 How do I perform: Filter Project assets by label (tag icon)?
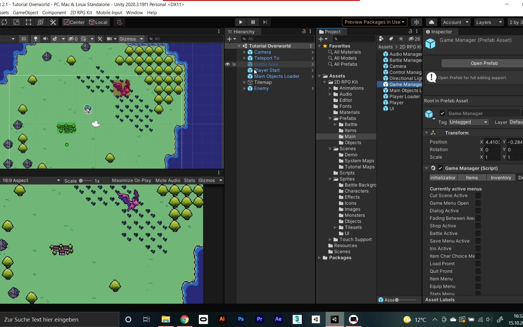coord(391,39)
